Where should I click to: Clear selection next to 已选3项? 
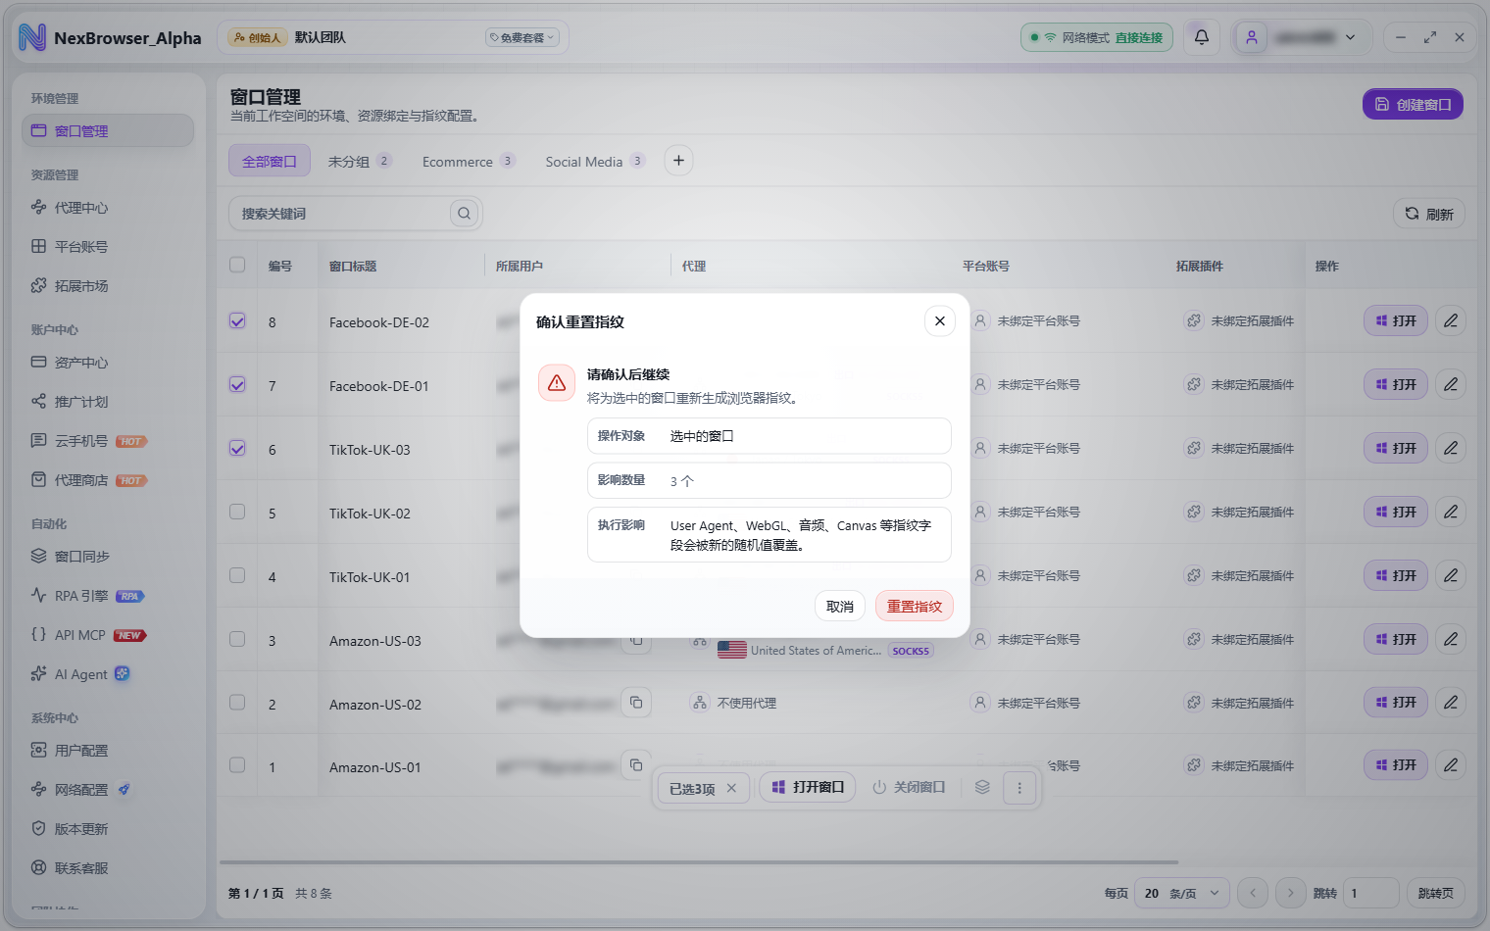coord(731,788)
